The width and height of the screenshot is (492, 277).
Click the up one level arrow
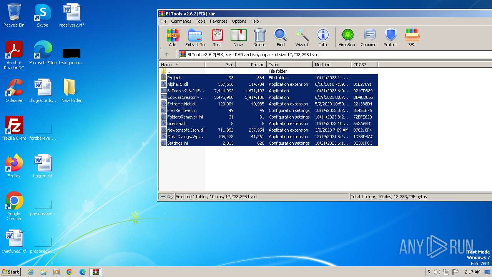point(167,54)
